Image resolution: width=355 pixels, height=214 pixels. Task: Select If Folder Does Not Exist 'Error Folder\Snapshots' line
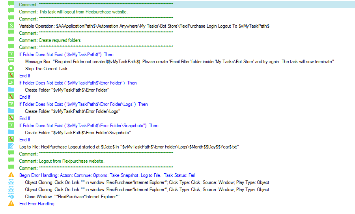89,126
